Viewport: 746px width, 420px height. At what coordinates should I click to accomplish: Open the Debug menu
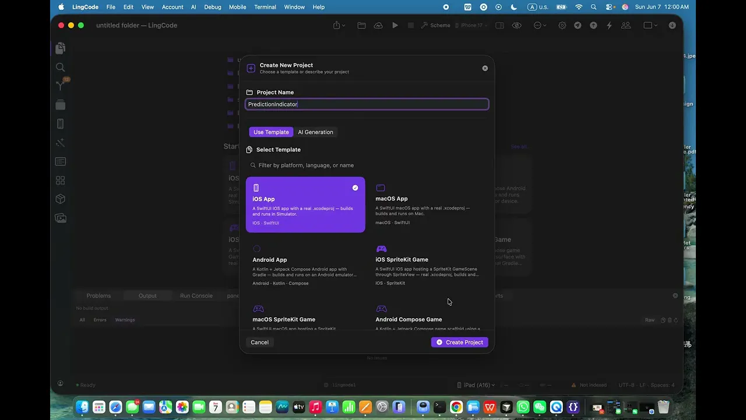pyautogui.click(x=213, y=7)
